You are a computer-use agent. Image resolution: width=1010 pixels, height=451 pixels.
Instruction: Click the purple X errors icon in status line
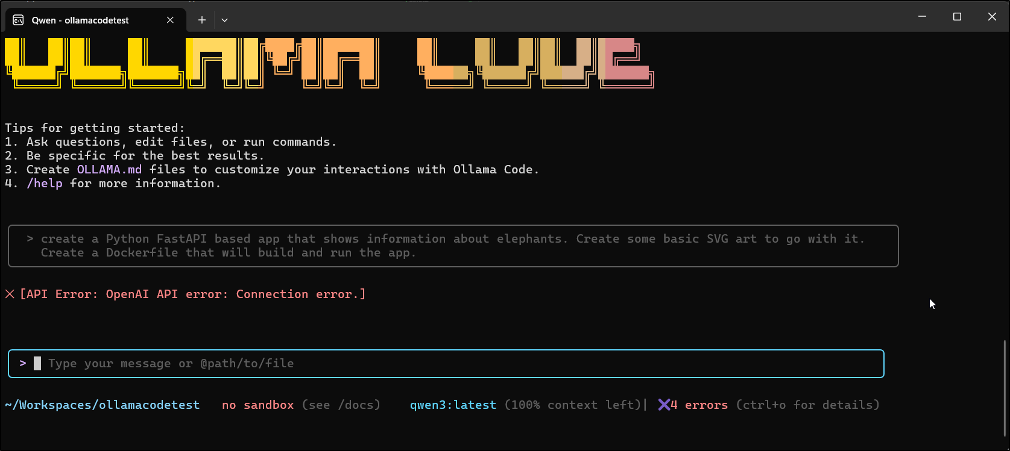[x=663, y=405]
